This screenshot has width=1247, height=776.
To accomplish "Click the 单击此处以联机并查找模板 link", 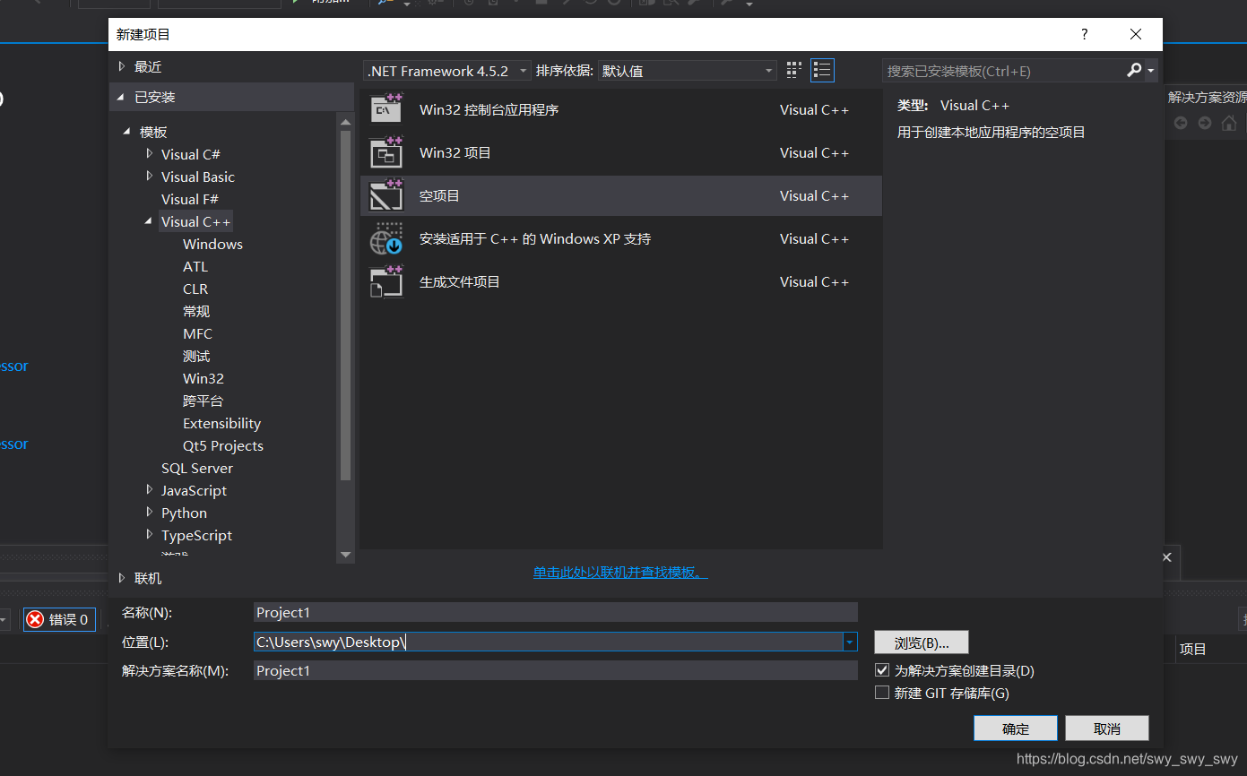I will tap(620, 572).
